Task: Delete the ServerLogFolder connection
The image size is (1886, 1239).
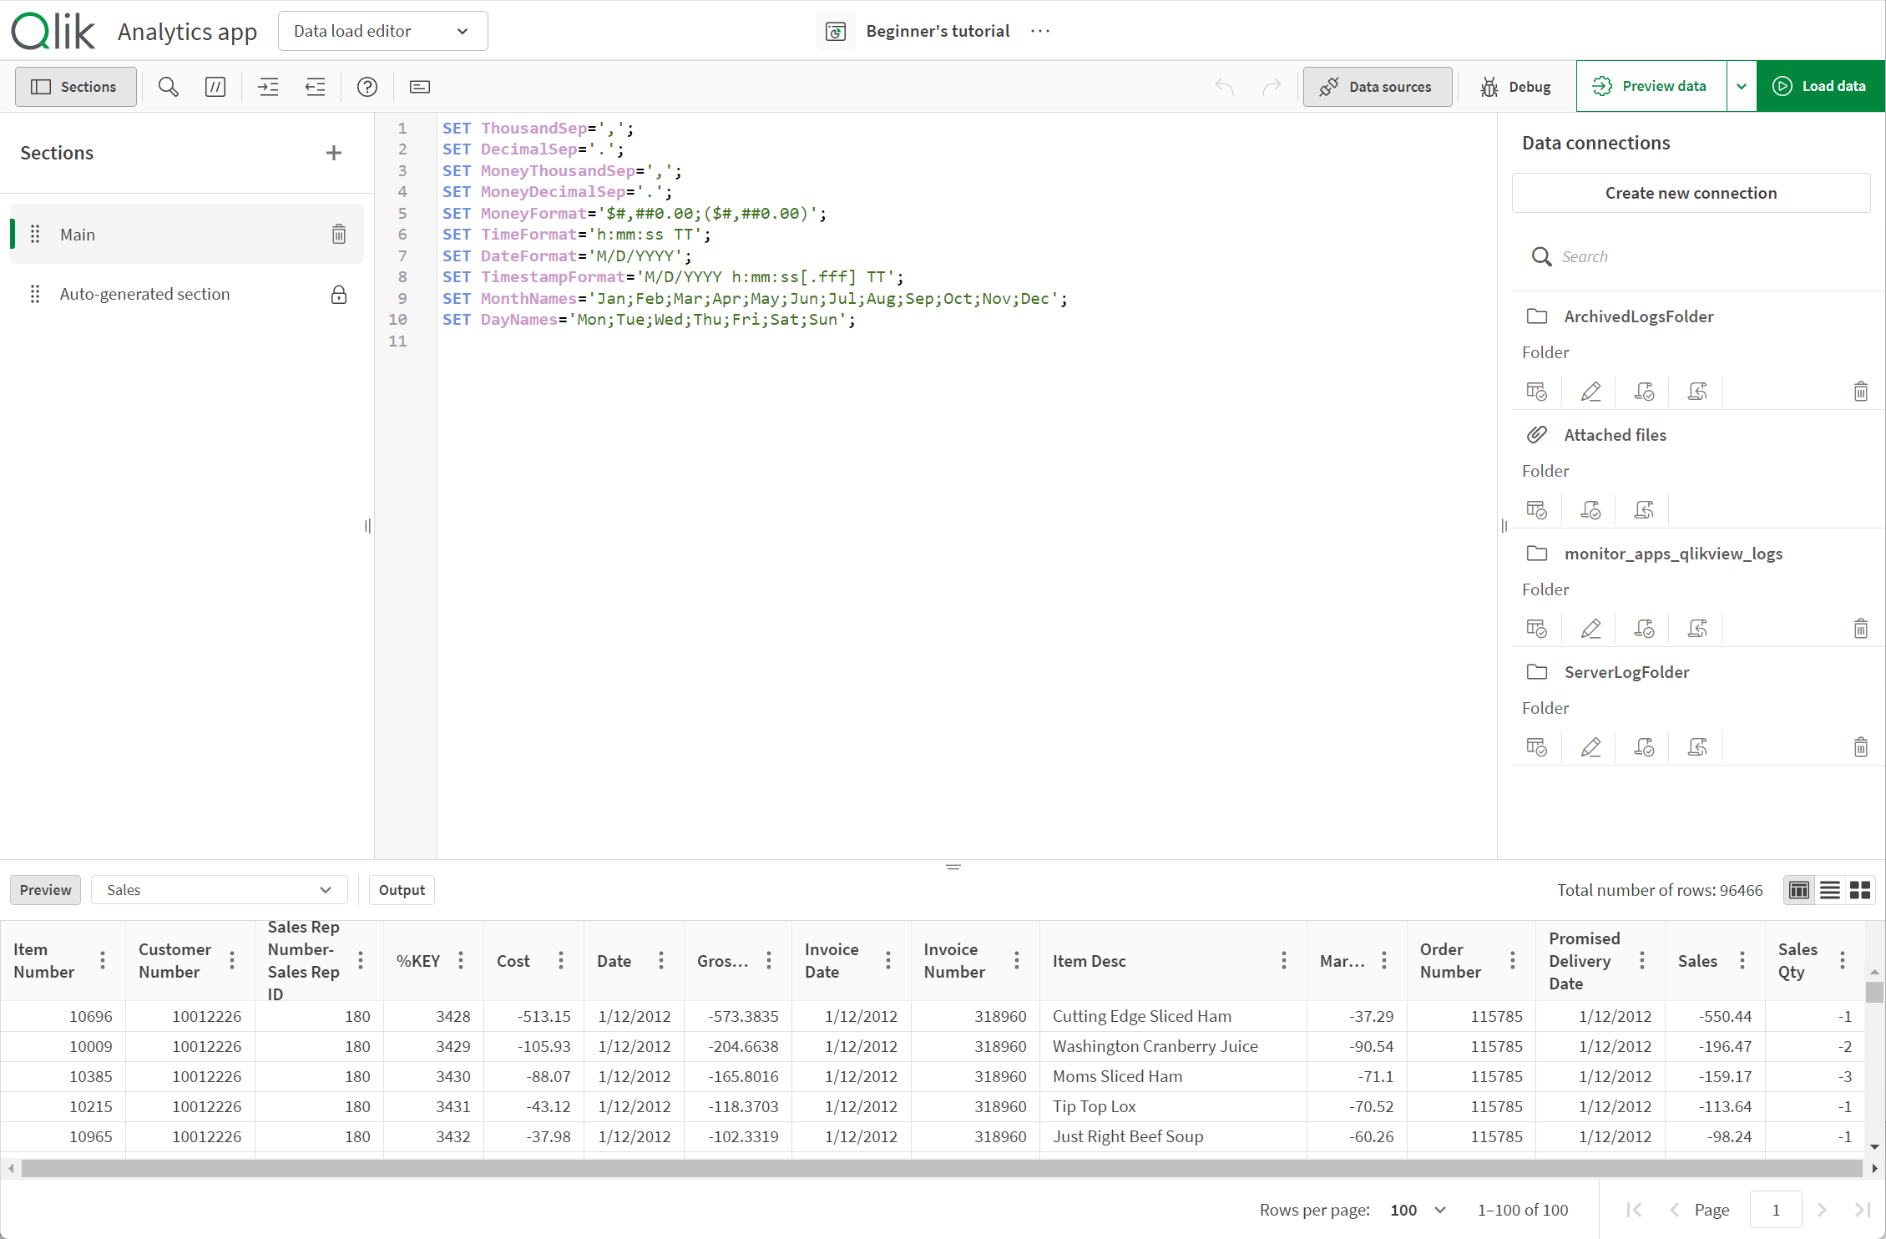Action: click(1861, 746)
